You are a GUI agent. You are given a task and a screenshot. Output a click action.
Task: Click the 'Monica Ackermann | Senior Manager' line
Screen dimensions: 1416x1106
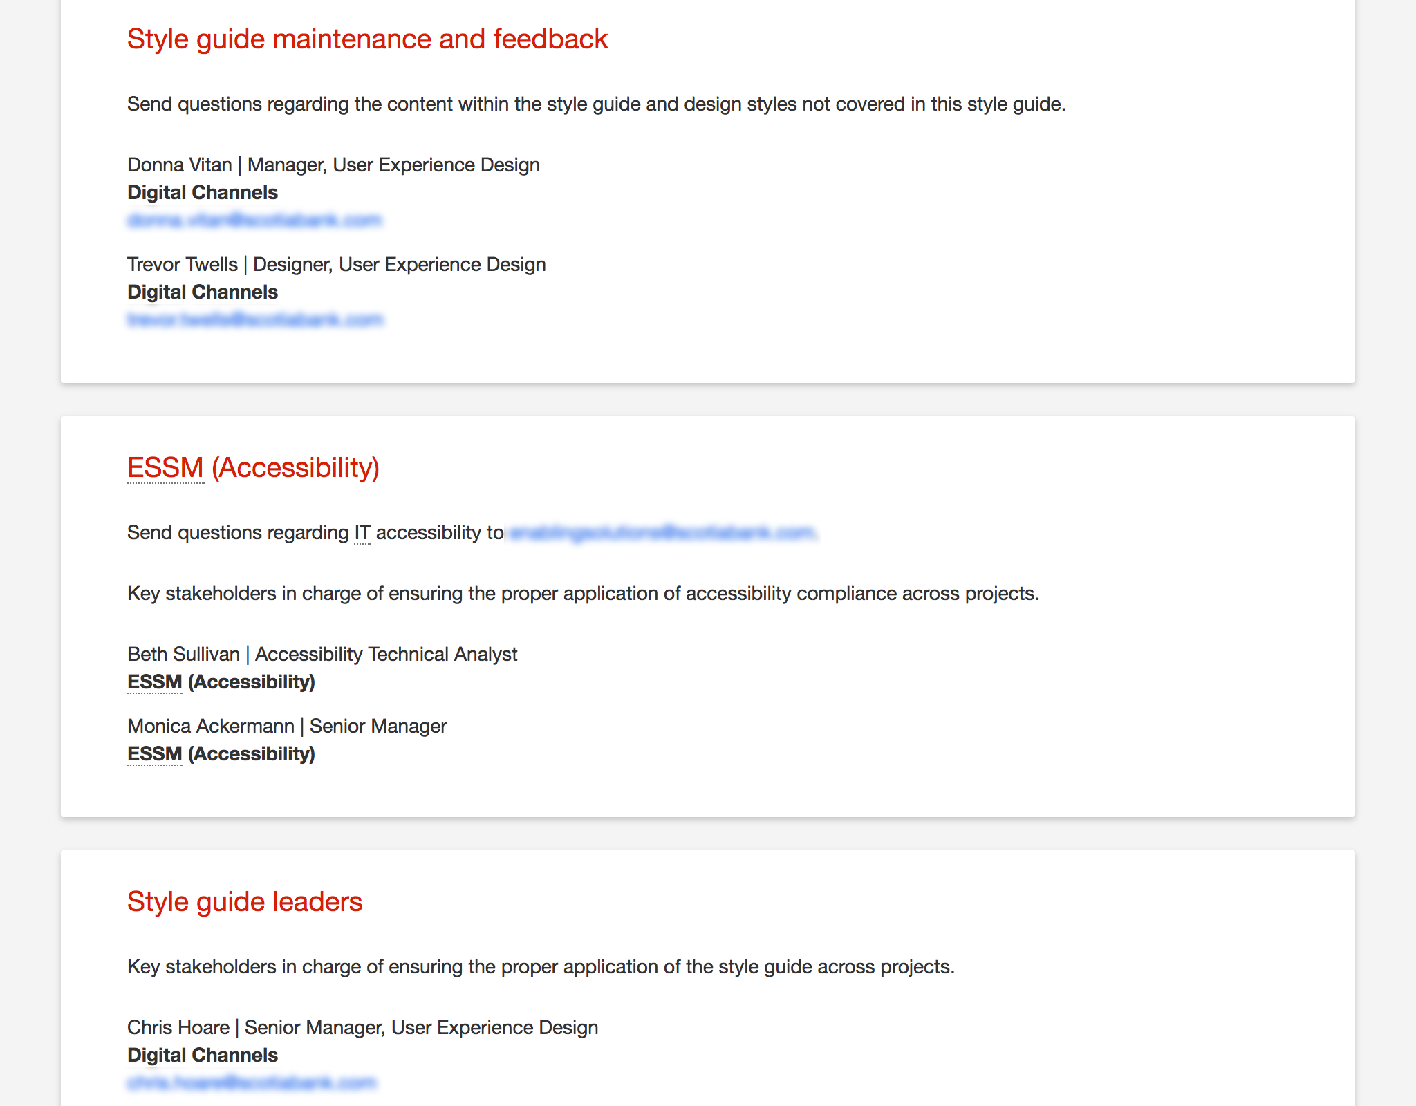click(x=287, y=727)
